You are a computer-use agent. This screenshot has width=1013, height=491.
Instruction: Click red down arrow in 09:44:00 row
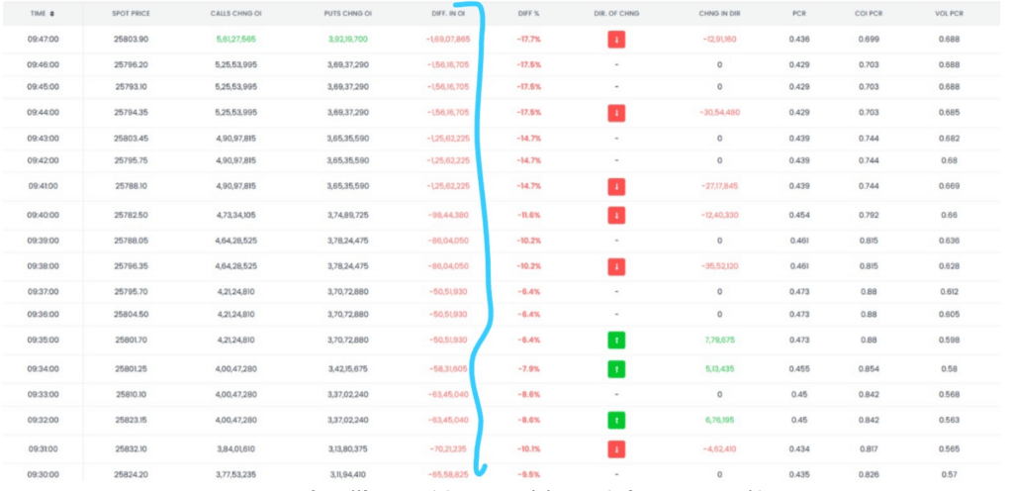click(x=616, y=113)
